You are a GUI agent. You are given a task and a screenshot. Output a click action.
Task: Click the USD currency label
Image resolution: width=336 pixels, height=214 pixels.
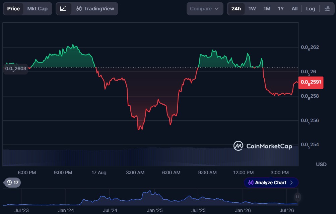point(321,165)
